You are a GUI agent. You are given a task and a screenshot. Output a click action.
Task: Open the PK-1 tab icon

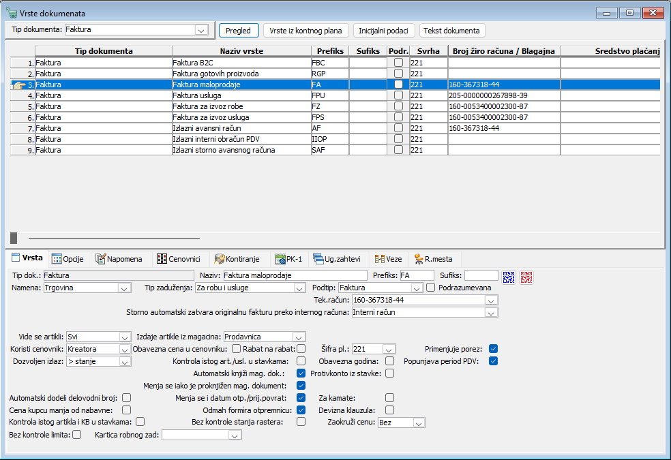coord(280,259)
